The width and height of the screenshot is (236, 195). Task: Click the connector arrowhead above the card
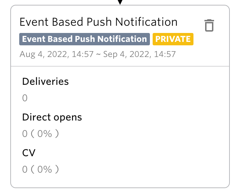click(x=120, y=2)
